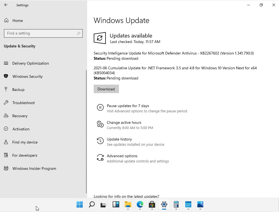This screenshot has width=279, height=212.
Task: Open Photos app from the taskbar
Action: point(200,205)
